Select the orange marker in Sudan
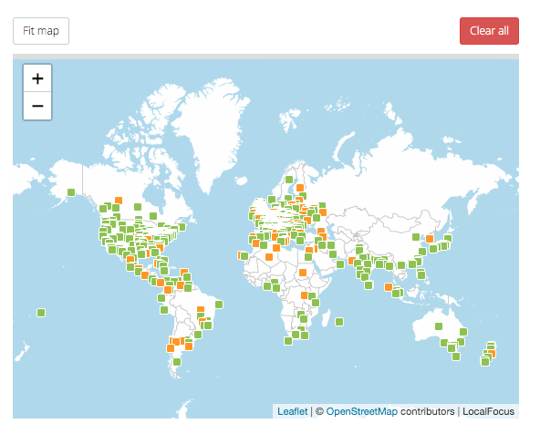Screen dimensions: 540x434 click(303, 273)
